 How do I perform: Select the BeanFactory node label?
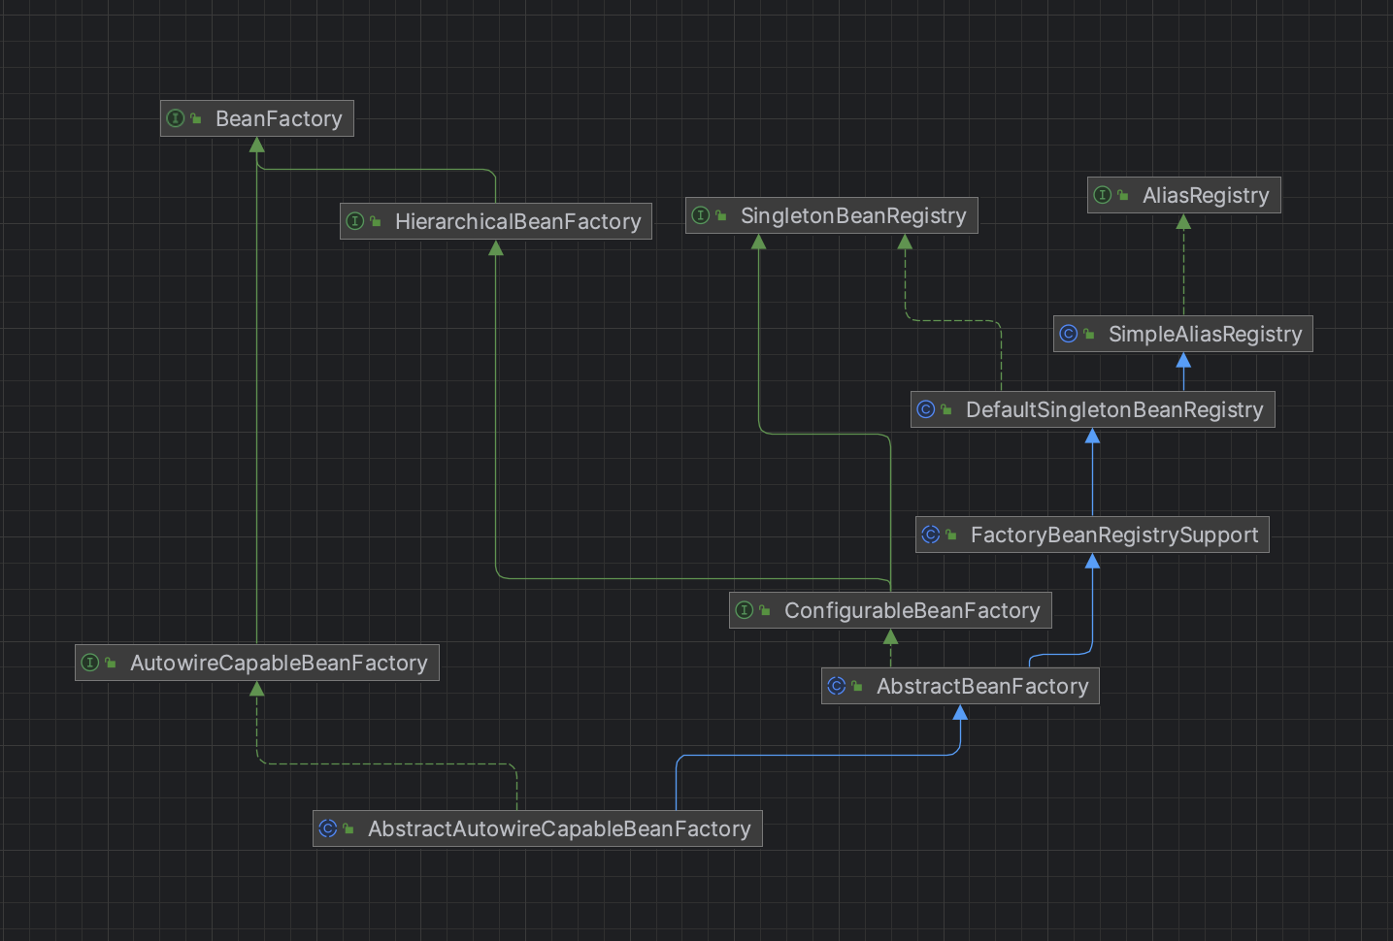[x=279, y=118]
